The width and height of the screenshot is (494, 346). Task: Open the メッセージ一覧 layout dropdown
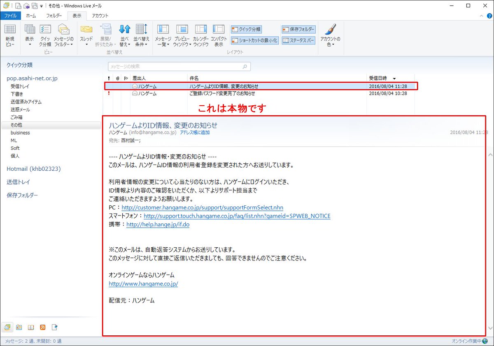163,35
